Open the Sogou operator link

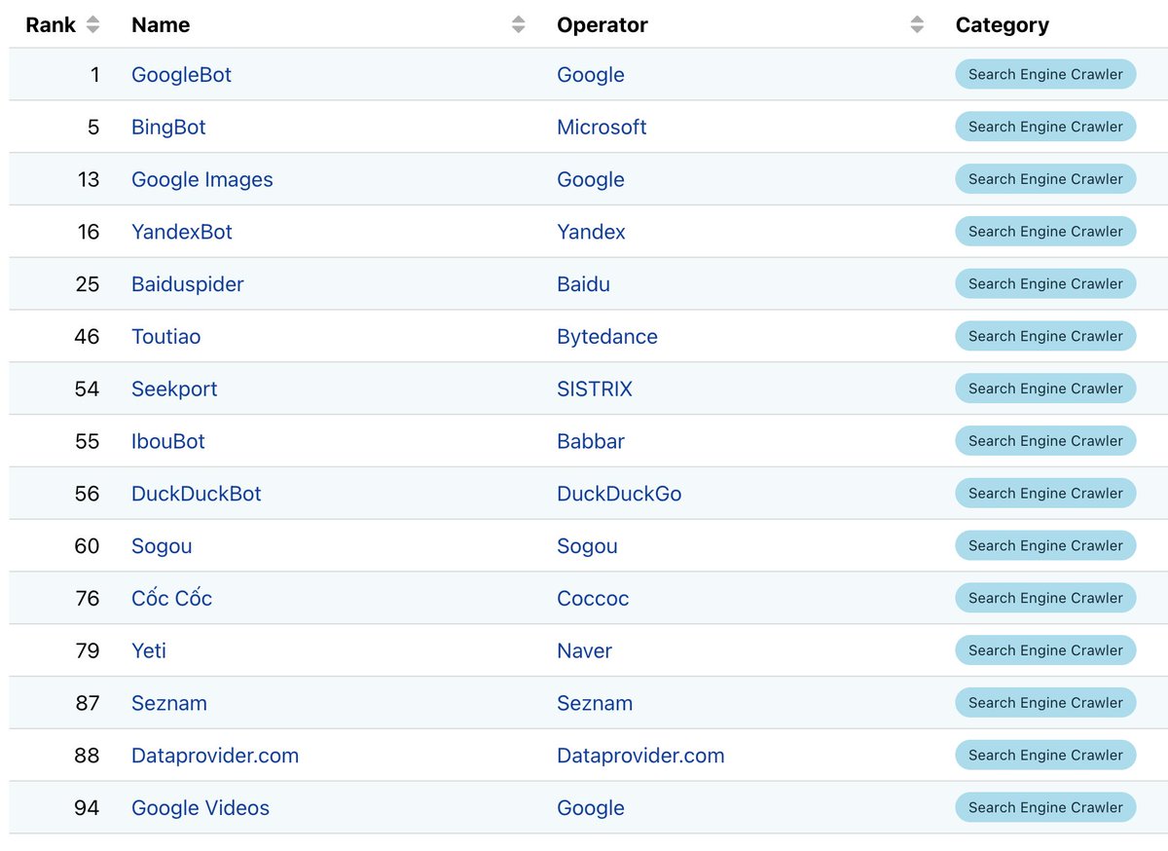point(587,546)
